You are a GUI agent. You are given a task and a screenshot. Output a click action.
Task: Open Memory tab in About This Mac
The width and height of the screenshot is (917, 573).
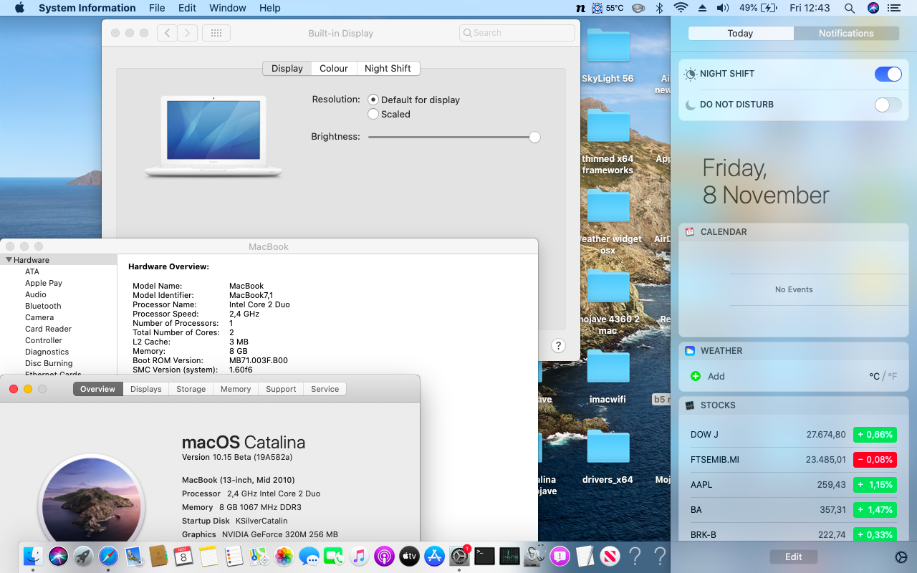[236, 389]
